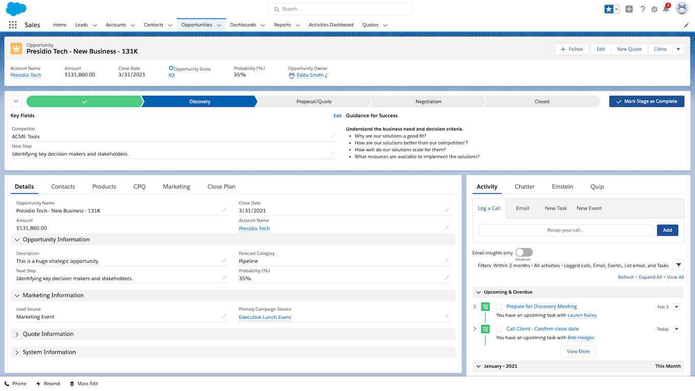
Task: Toggle the Email insights only switch
Action: click(524, 252)
